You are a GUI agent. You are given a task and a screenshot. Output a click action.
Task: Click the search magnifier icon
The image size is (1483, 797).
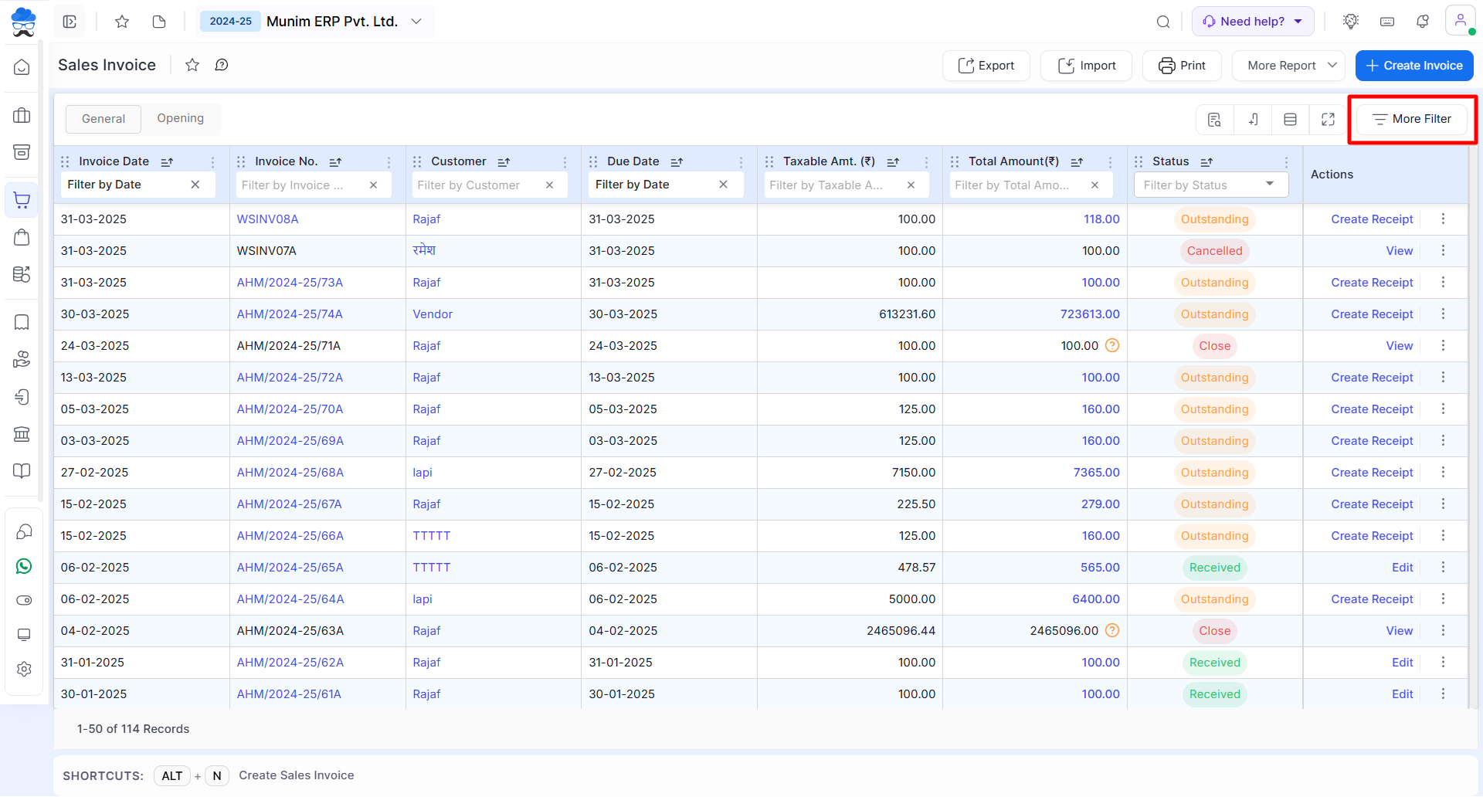pos(1162,22)
